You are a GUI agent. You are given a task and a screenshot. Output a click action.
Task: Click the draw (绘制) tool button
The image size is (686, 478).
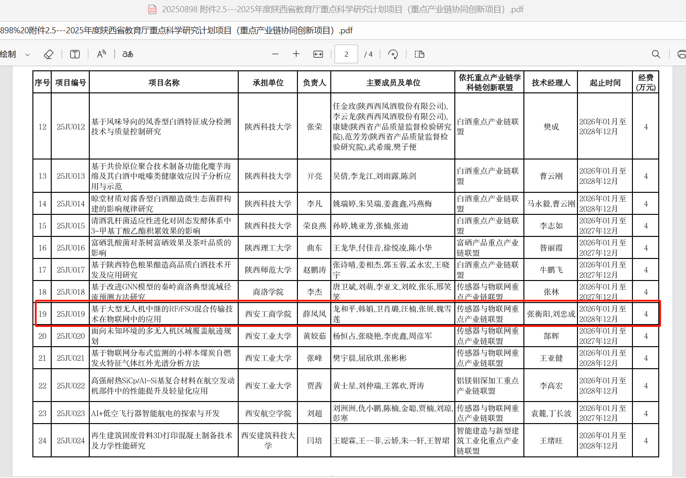tap(8, 54)
